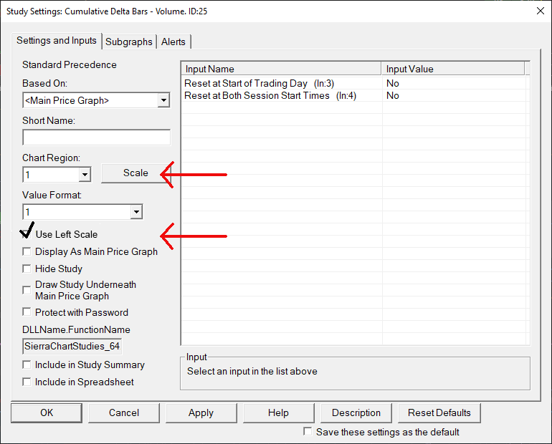Tick the Protect with Password checkbox

click(27, 312)
